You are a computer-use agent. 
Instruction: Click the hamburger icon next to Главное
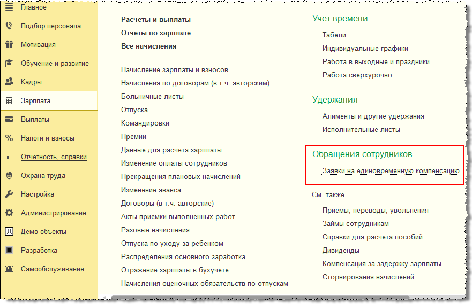(x=9, y=7)
